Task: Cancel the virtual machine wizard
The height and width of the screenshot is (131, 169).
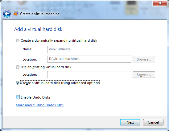Action: click(x=153, y=122)
